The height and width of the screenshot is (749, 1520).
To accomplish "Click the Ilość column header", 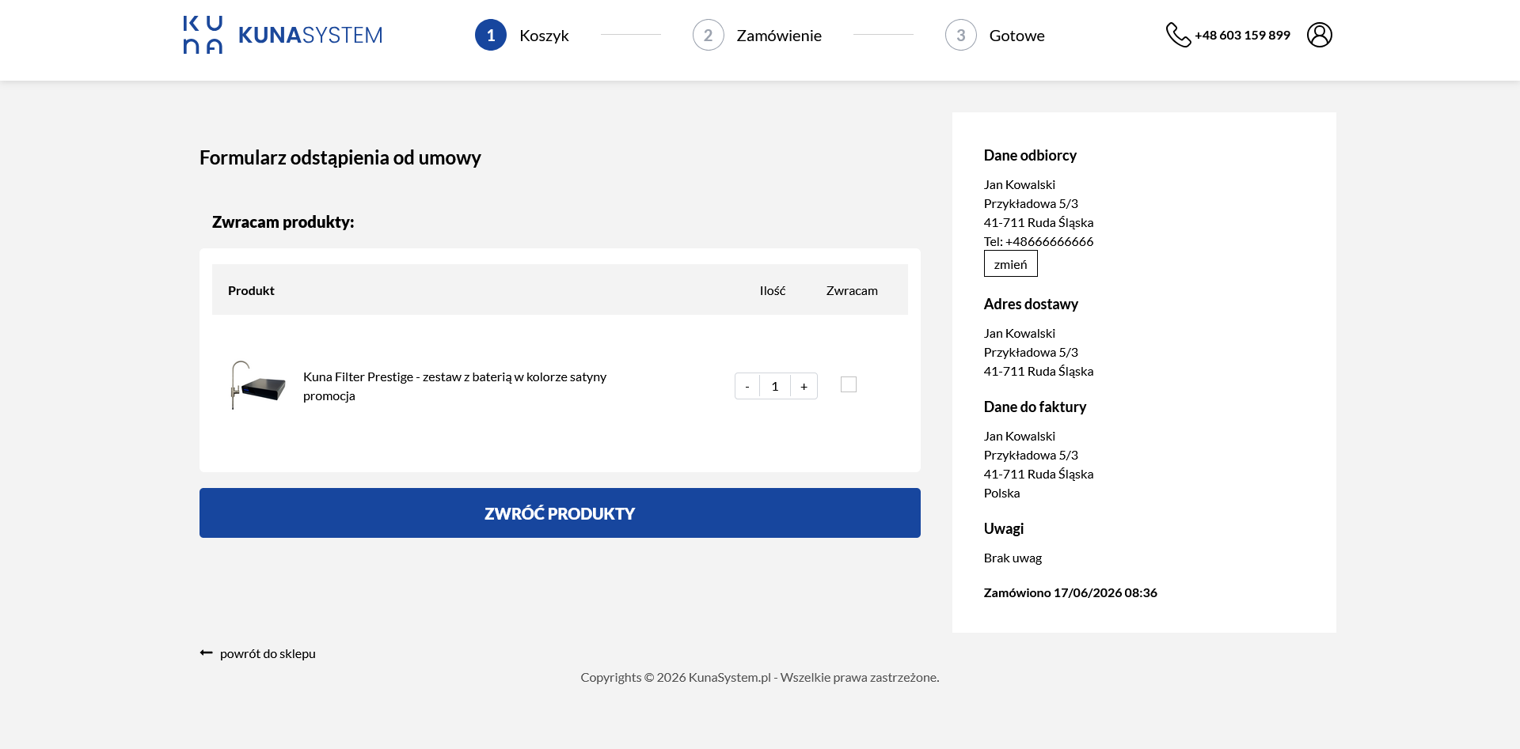I will click(x=773, y=290).
